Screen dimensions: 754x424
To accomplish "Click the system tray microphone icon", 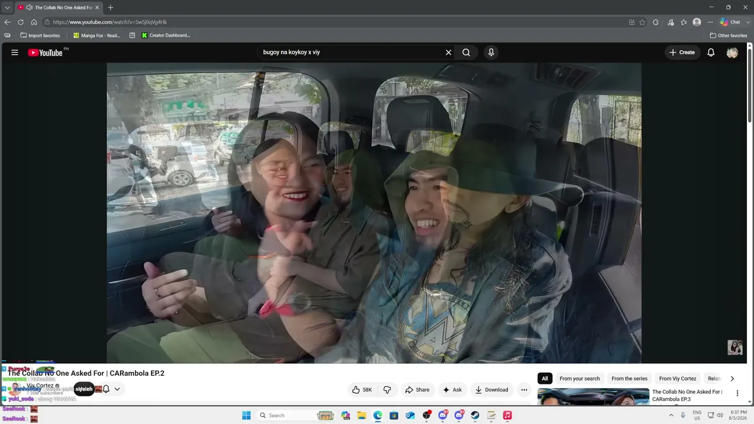I will (x=683, y=415).
